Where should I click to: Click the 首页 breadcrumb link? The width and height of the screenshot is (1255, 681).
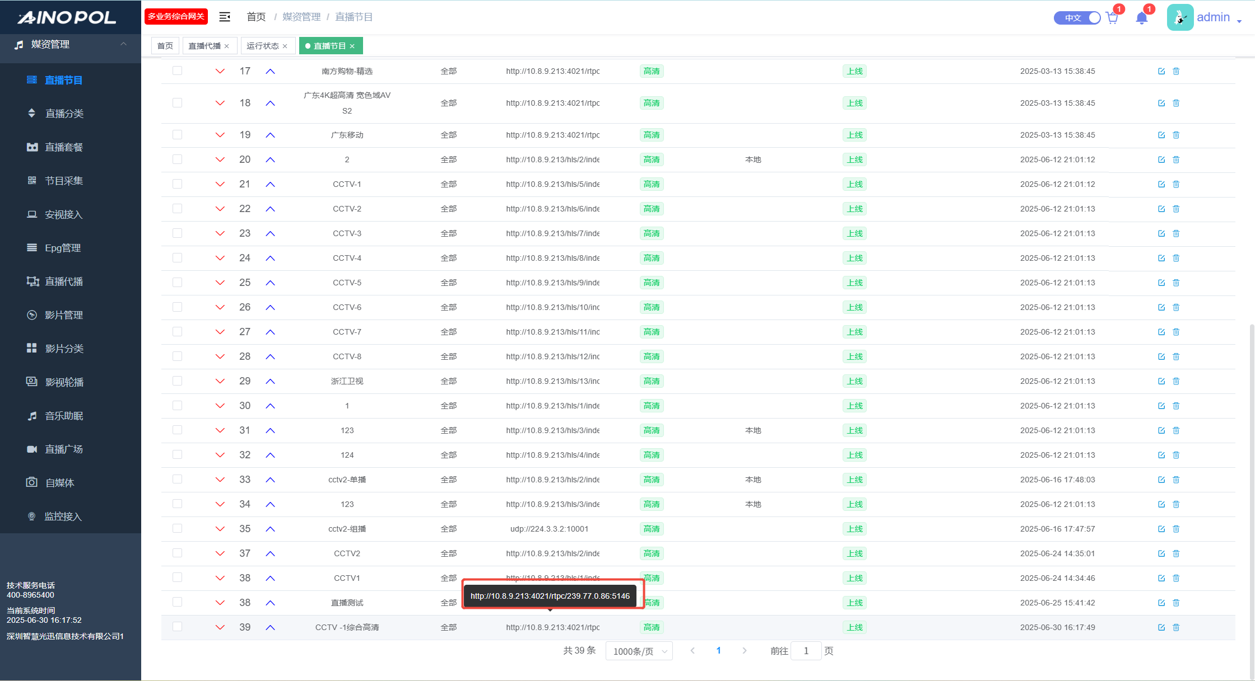[x=256, y=17]
